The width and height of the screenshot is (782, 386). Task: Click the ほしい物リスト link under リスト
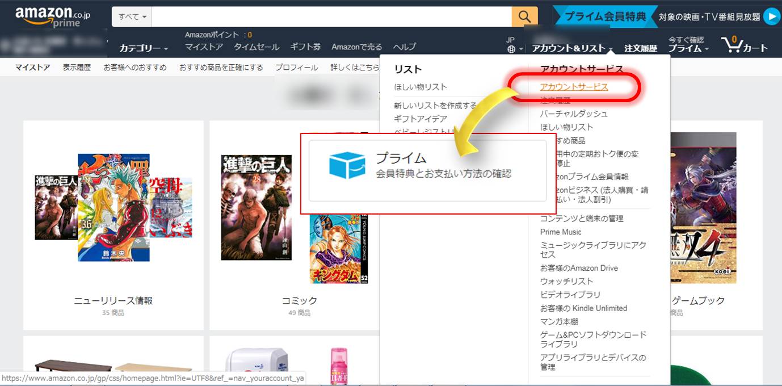tap(421, 87)
